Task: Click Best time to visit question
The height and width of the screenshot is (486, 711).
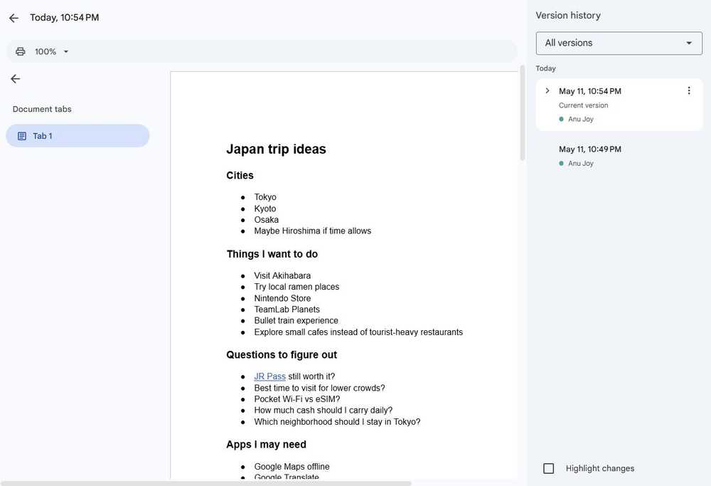Action: [x=319, y=388]
